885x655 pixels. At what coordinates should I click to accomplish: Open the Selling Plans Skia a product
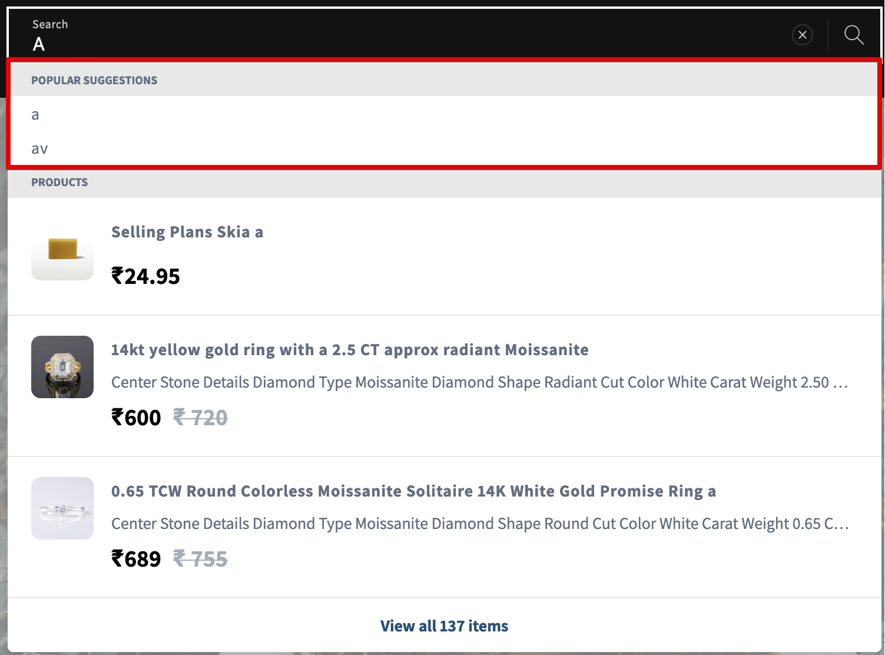point(187,232)
